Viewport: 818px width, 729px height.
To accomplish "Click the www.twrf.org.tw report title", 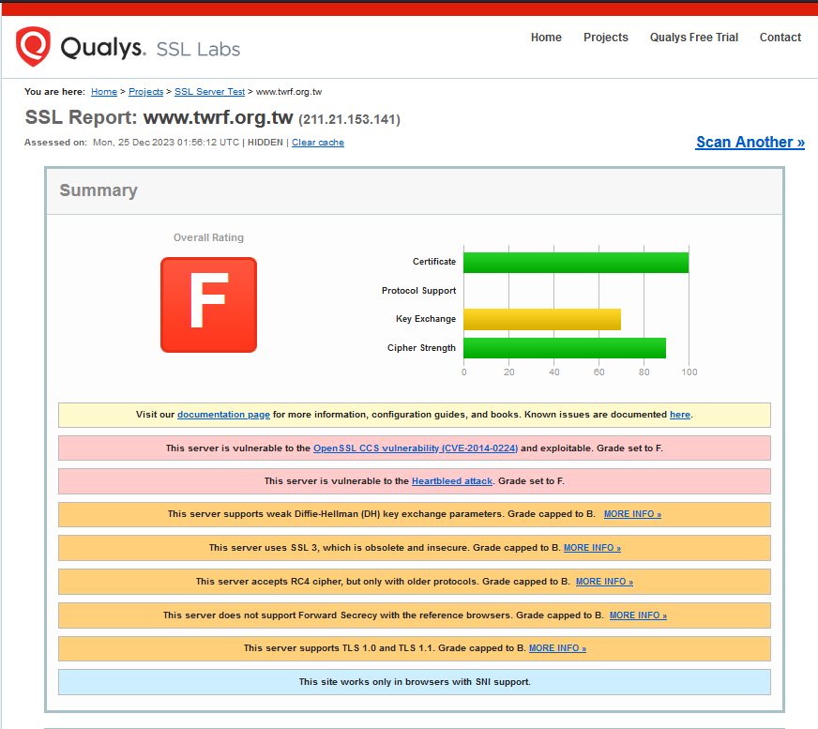I will [218, 117].
